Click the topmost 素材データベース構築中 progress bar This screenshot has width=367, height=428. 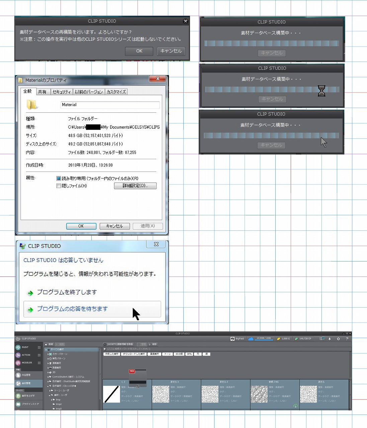pyautogui.click(x=272, y=43)
